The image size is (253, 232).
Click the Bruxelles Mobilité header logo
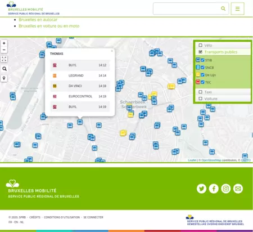point(34,8)
